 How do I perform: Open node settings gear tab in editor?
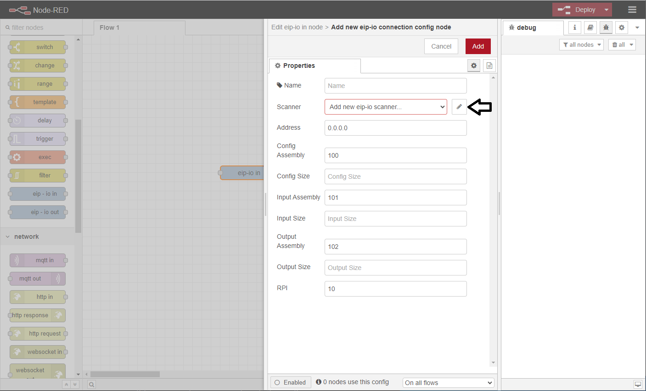[x=474, y=66]
